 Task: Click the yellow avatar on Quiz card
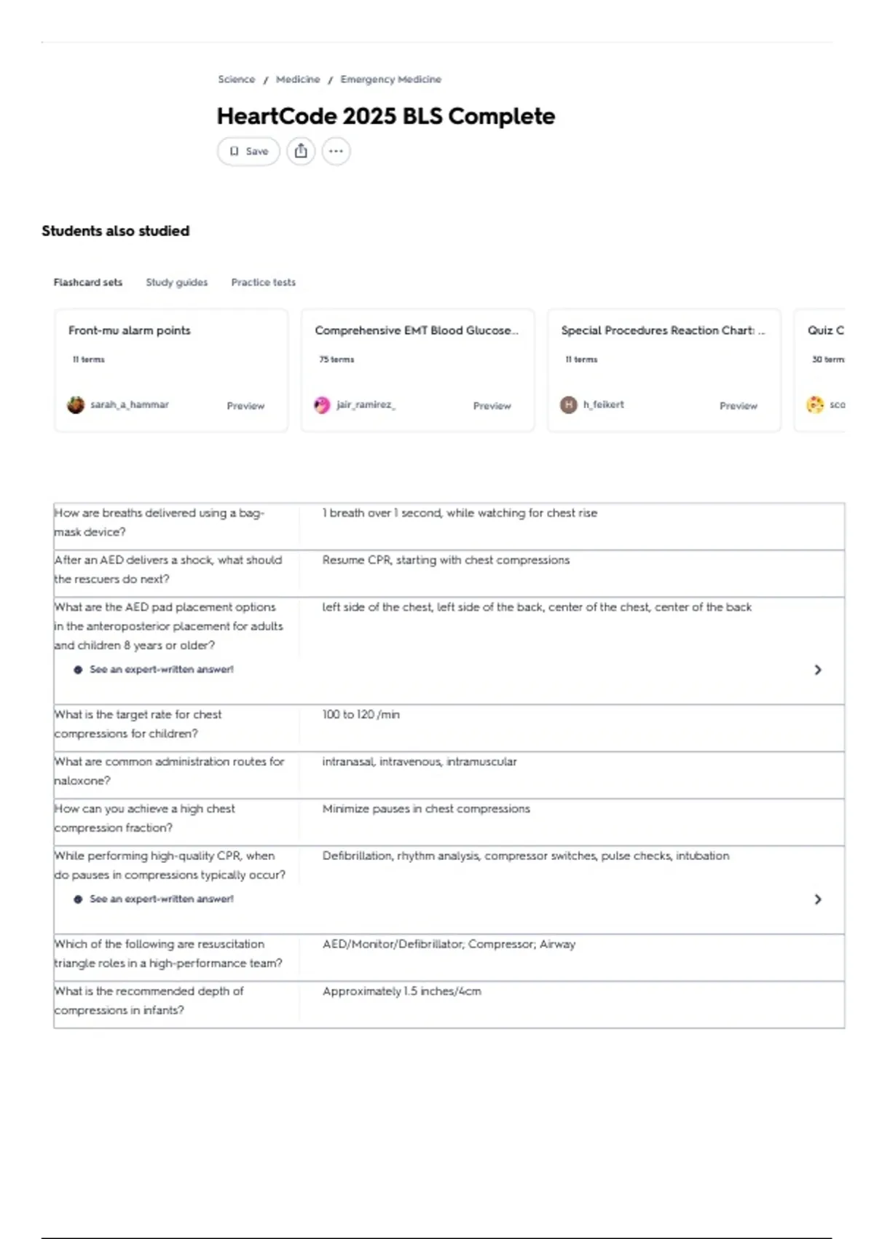[815, 404]
